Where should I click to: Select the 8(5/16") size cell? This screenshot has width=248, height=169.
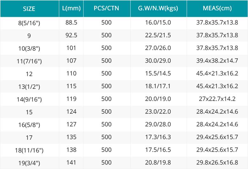click(x=29, y=23)
